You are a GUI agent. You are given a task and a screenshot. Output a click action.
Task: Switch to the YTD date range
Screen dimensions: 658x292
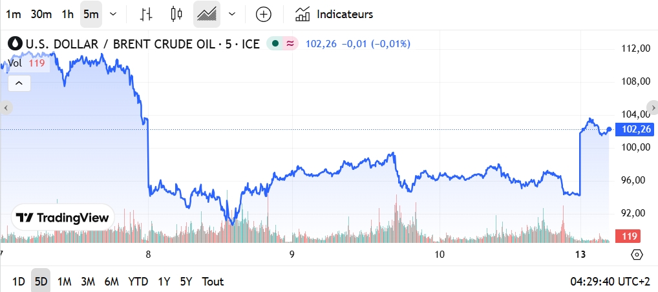coord(138,282)
